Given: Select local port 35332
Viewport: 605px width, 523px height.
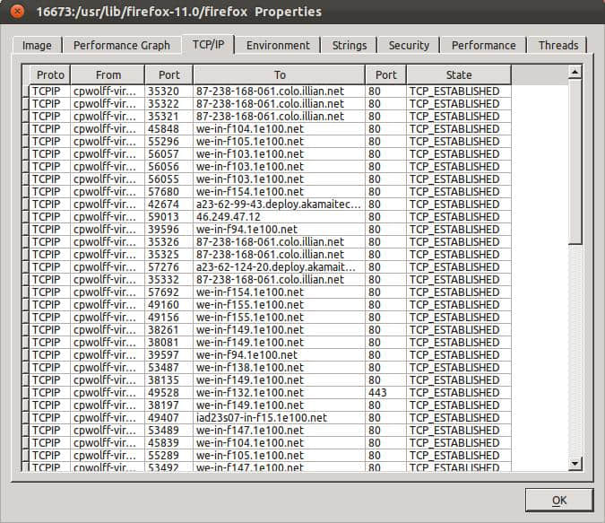Looking at the screenshot, I should click(x=169, y=280).
